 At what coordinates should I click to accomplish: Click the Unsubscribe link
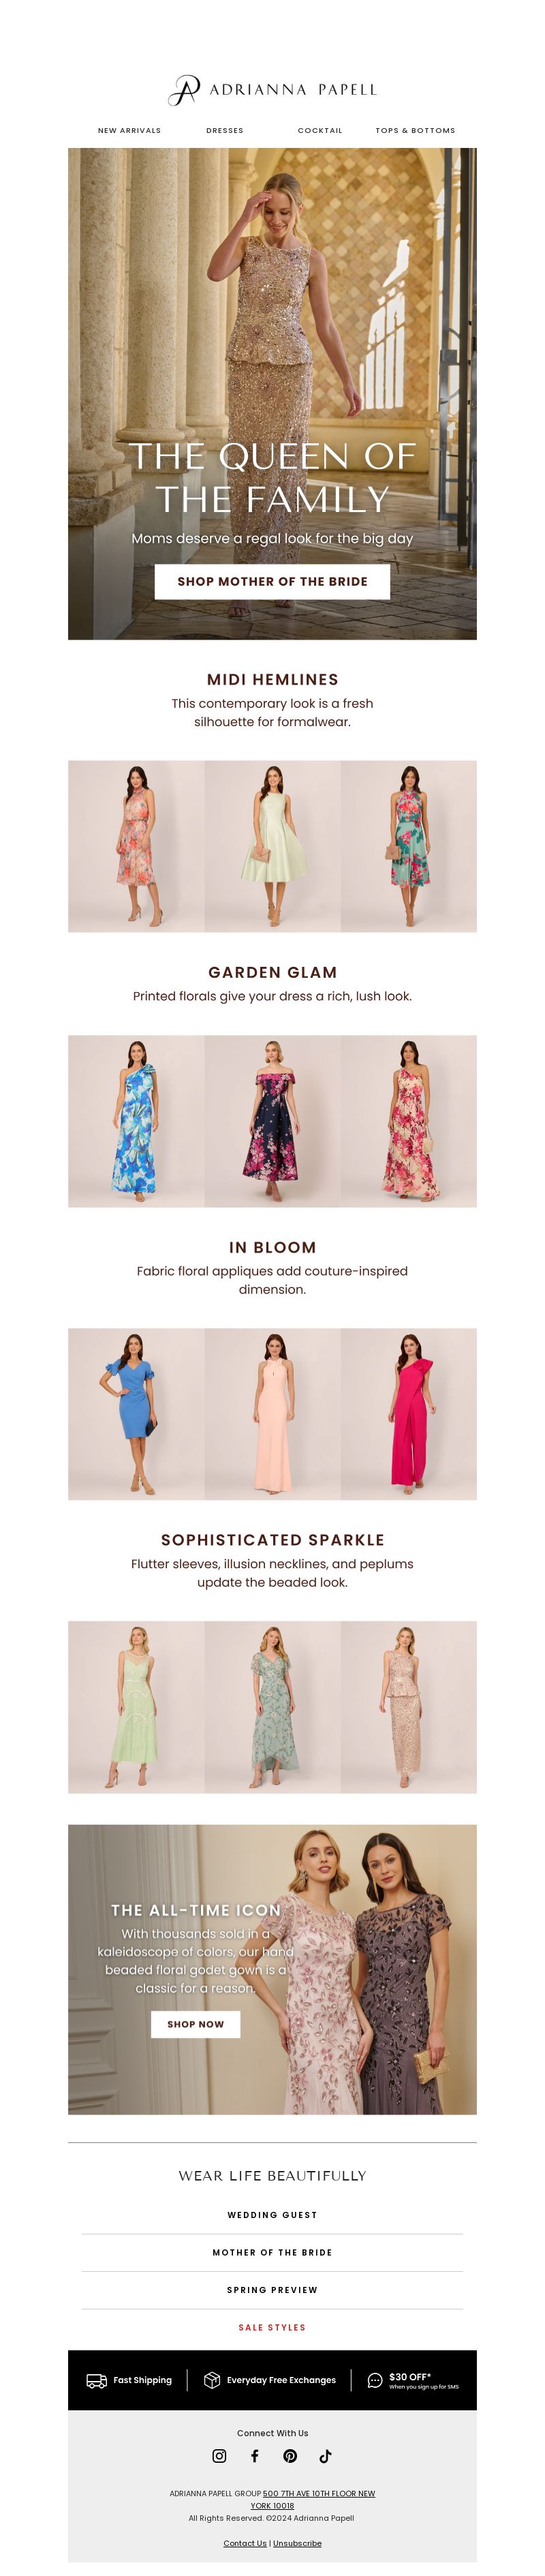tap(297, 2542)
